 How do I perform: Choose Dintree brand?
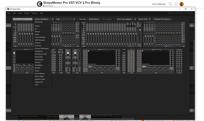(42, 43)
